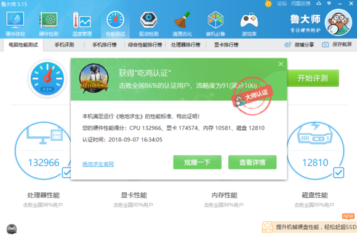
Task: Open 绝地求生官网 link
Action: (98, 164)
